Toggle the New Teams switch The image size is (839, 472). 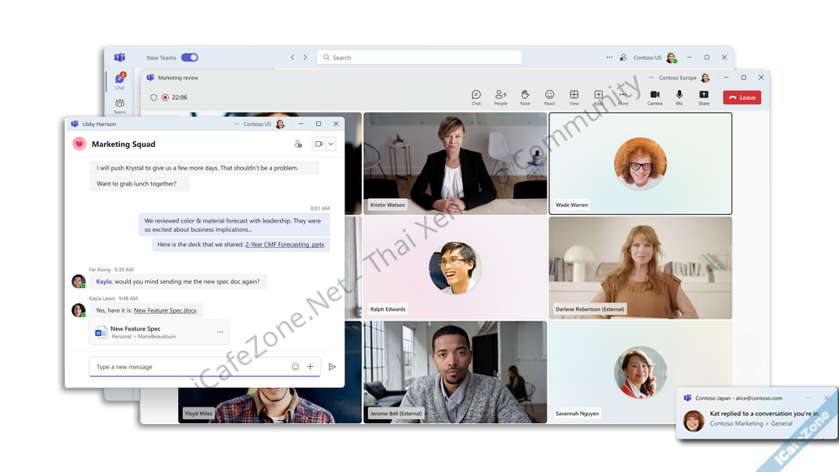(x=190, y=58)
